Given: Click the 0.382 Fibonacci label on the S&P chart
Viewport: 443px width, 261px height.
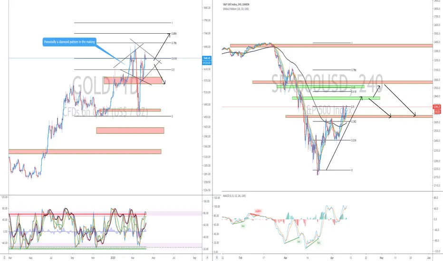Looking at the screenshot, I should pyautogui.click(x=354, y=121).
